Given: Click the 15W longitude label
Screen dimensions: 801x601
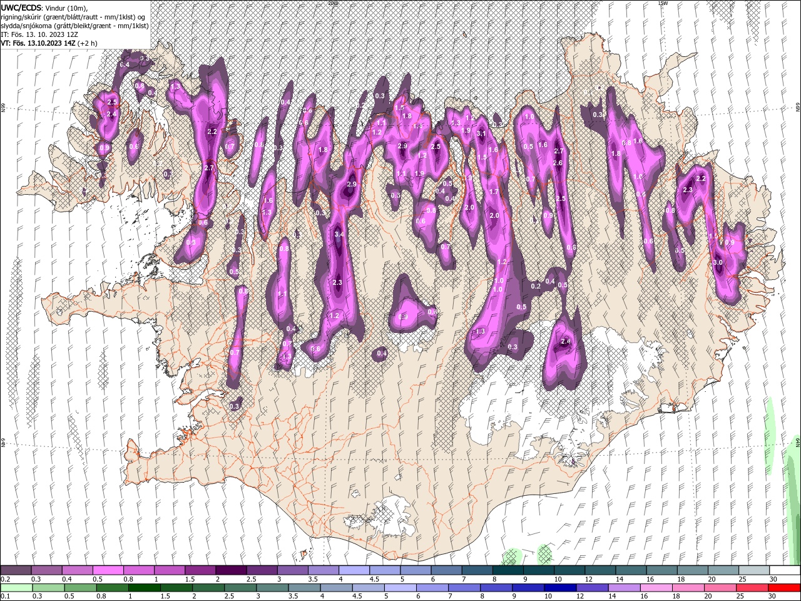Looking at the screenshot, I should point(662,3).
